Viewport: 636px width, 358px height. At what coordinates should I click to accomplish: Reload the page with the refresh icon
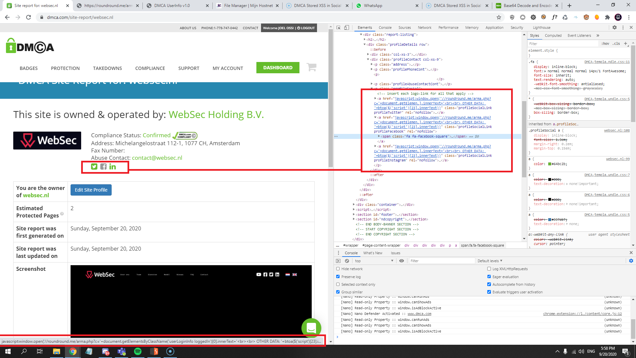(x=28, y=17)
